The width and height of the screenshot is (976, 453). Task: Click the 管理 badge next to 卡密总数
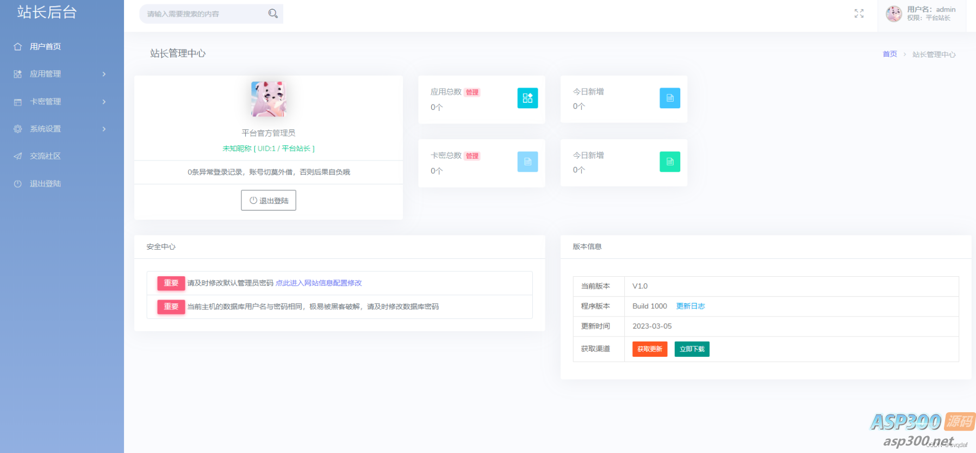[x=472, y=156]
